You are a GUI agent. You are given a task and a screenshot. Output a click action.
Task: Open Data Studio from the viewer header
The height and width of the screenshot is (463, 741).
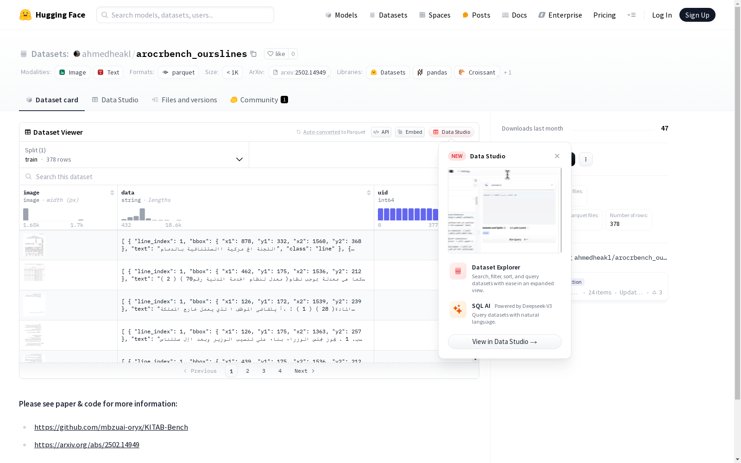(451, 132)
